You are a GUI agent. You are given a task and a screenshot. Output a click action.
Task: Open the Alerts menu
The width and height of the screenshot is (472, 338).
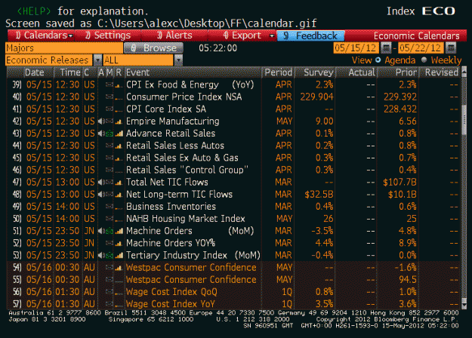point(174,35)
